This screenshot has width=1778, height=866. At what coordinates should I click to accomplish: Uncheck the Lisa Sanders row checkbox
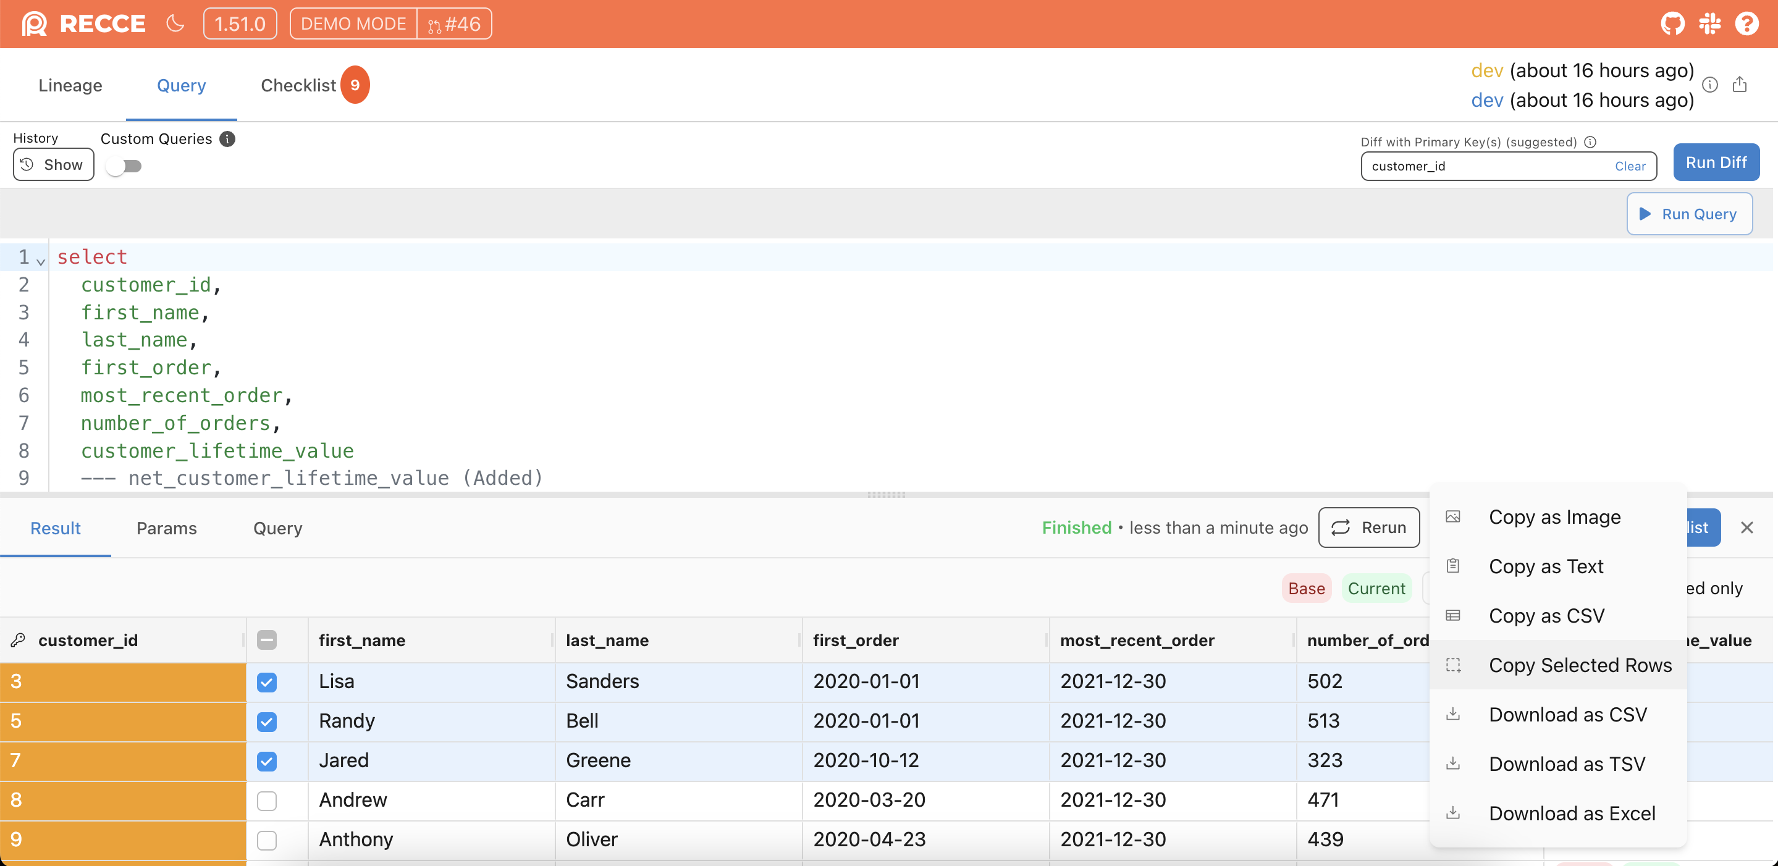point(266,682)
